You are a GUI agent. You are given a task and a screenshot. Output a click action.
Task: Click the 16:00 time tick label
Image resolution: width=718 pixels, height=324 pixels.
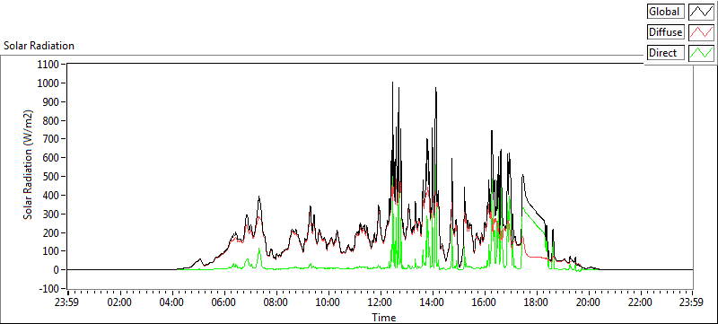(484, 302)
